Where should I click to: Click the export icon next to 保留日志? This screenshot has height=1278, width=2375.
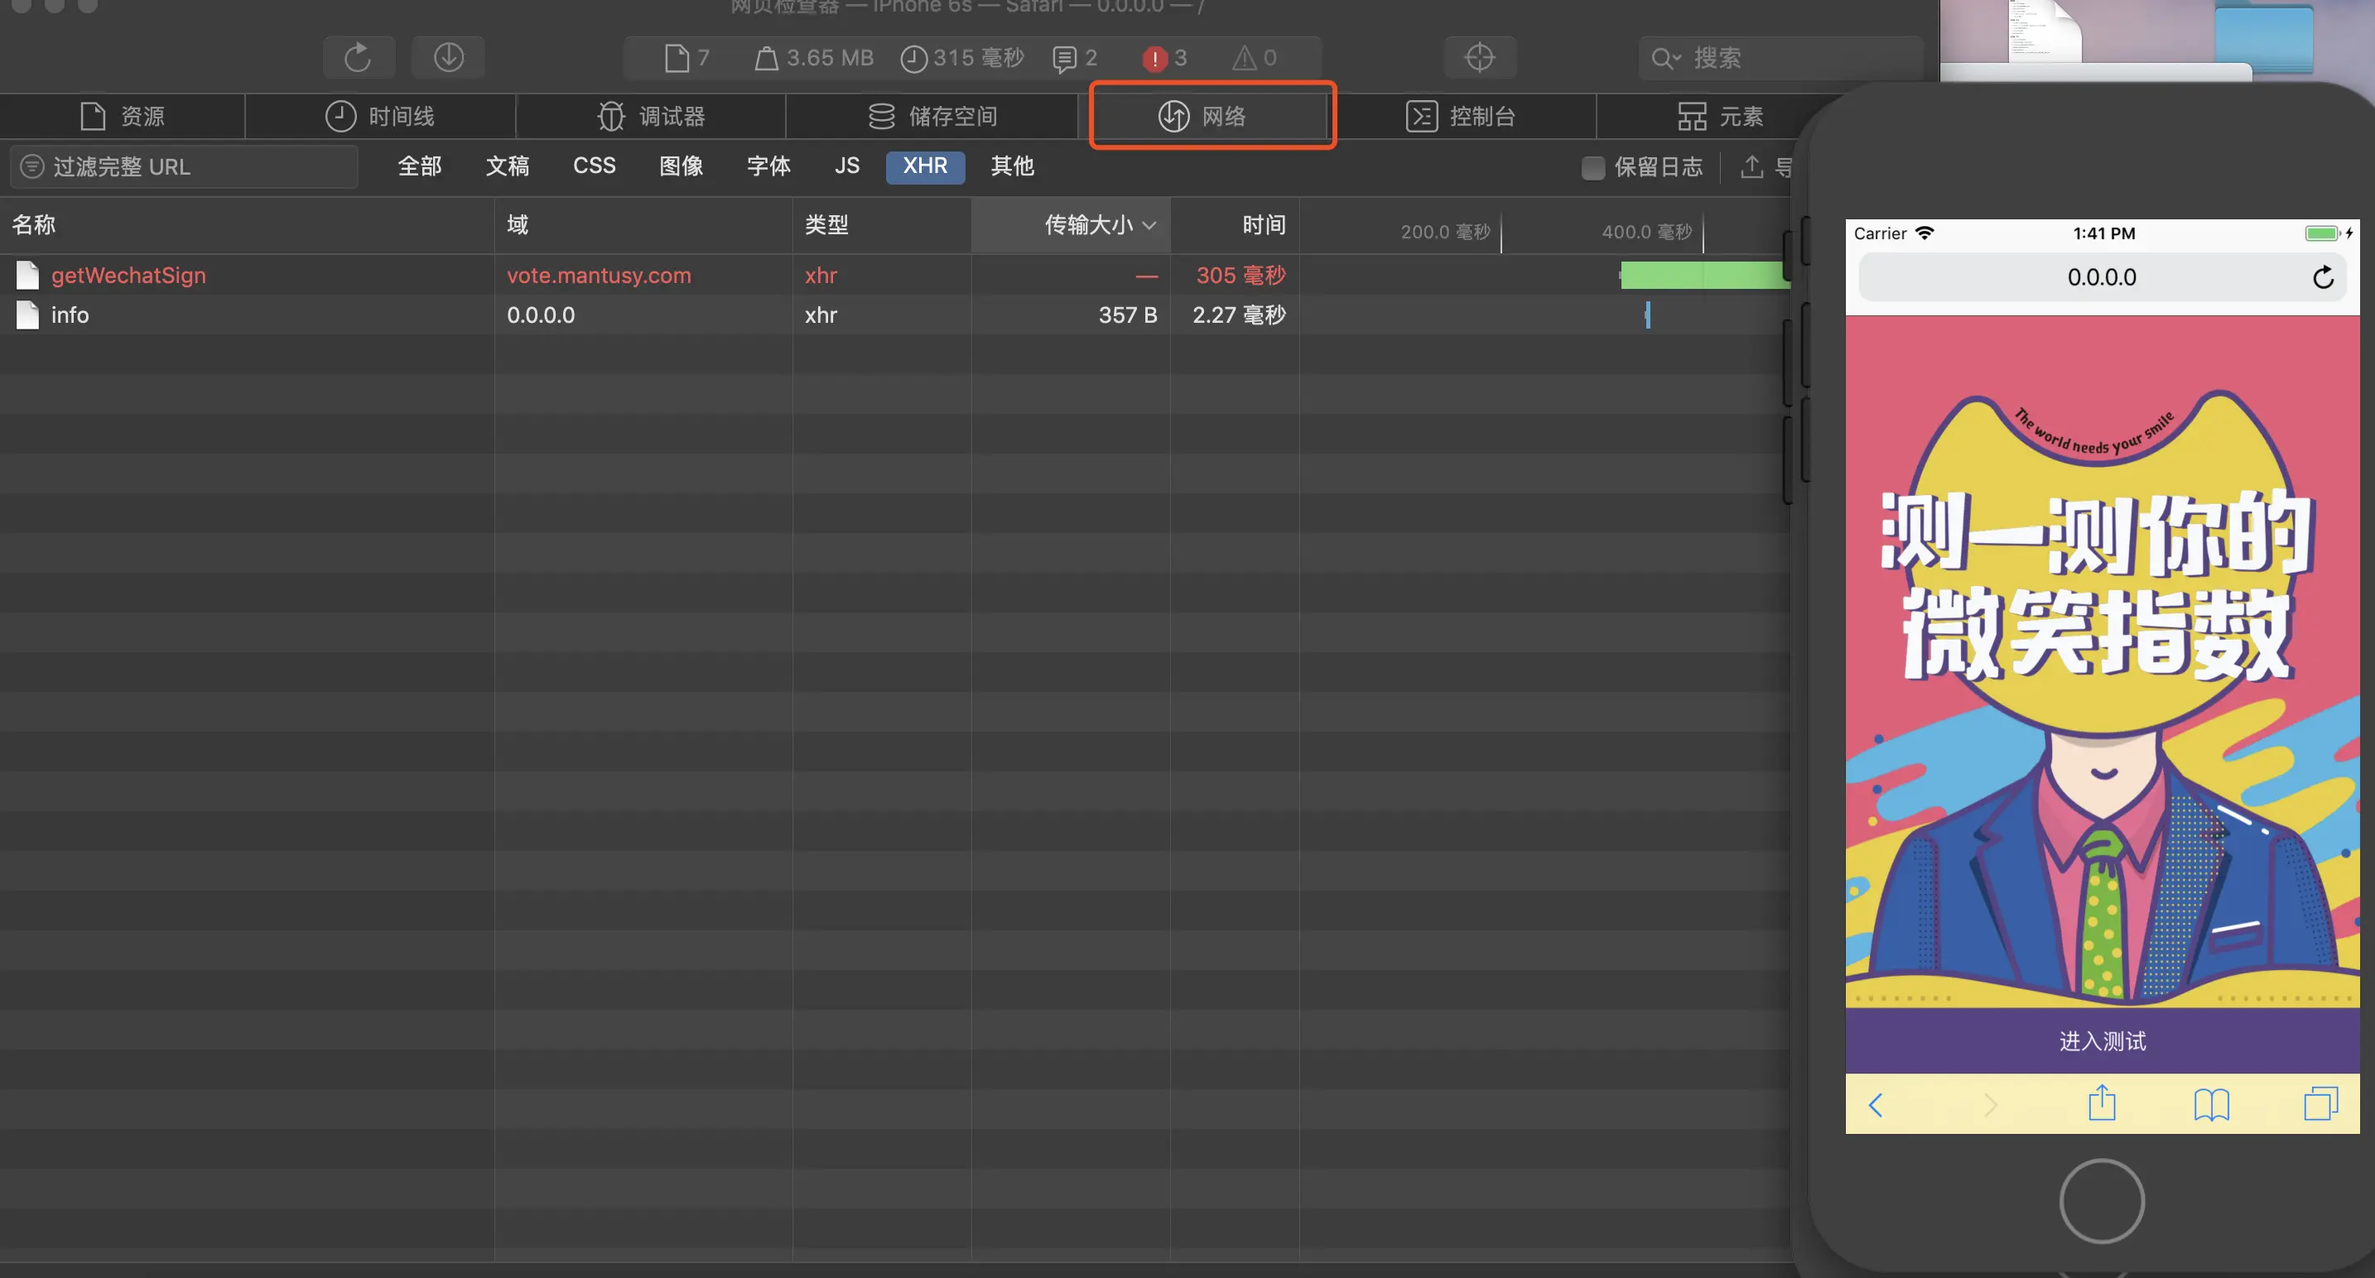pos(1751,166)
